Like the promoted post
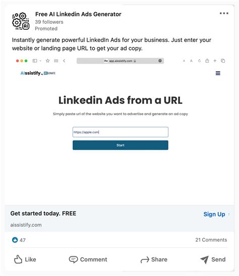 (x=25, y=259)
